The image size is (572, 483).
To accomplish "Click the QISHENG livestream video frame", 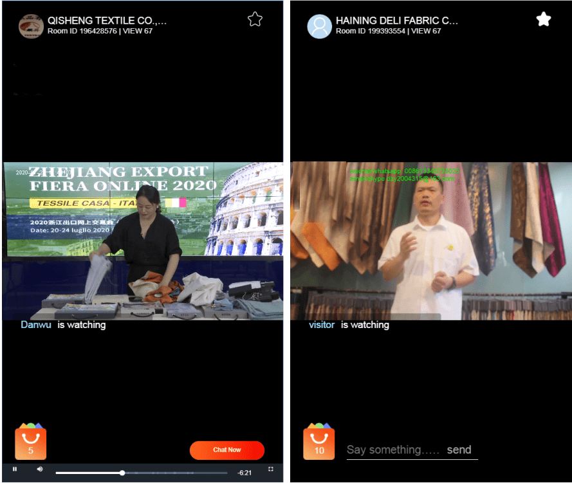I will coord(143,241).
